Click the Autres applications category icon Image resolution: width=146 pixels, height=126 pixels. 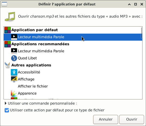[7, 65]
